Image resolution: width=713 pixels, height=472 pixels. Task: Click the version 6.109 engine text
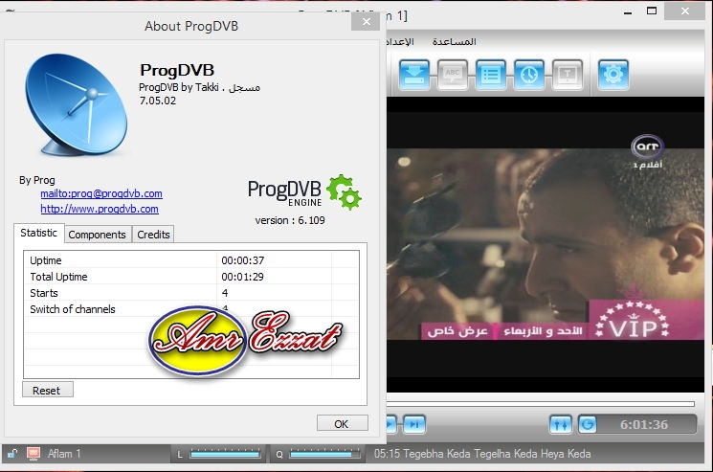290,220
